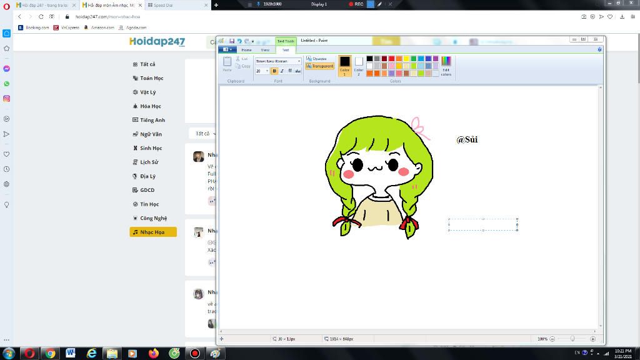
Task: Click the Paint vertical scrollbar
Action: (601, 206)
